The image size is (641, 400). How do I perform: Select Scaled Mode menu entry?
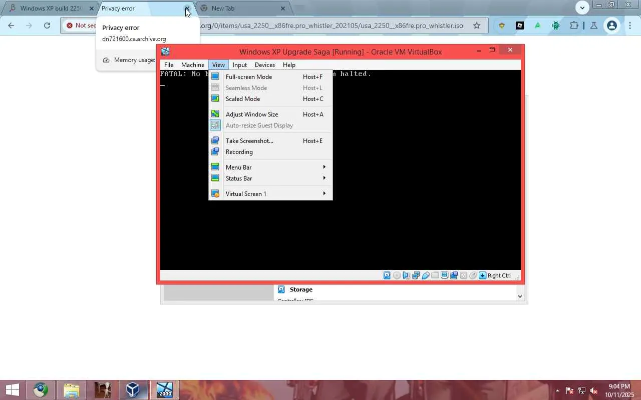270,99
